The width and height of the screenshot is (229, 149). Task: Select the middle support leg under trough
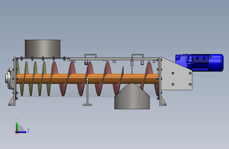[87, 93]
